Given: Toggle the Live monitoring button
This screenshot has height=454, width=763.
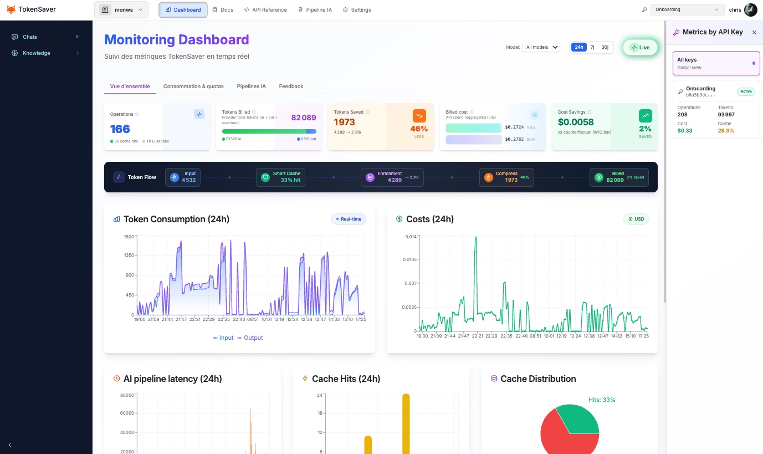Looking at the screenshot, I should click(x=640, y=47).
